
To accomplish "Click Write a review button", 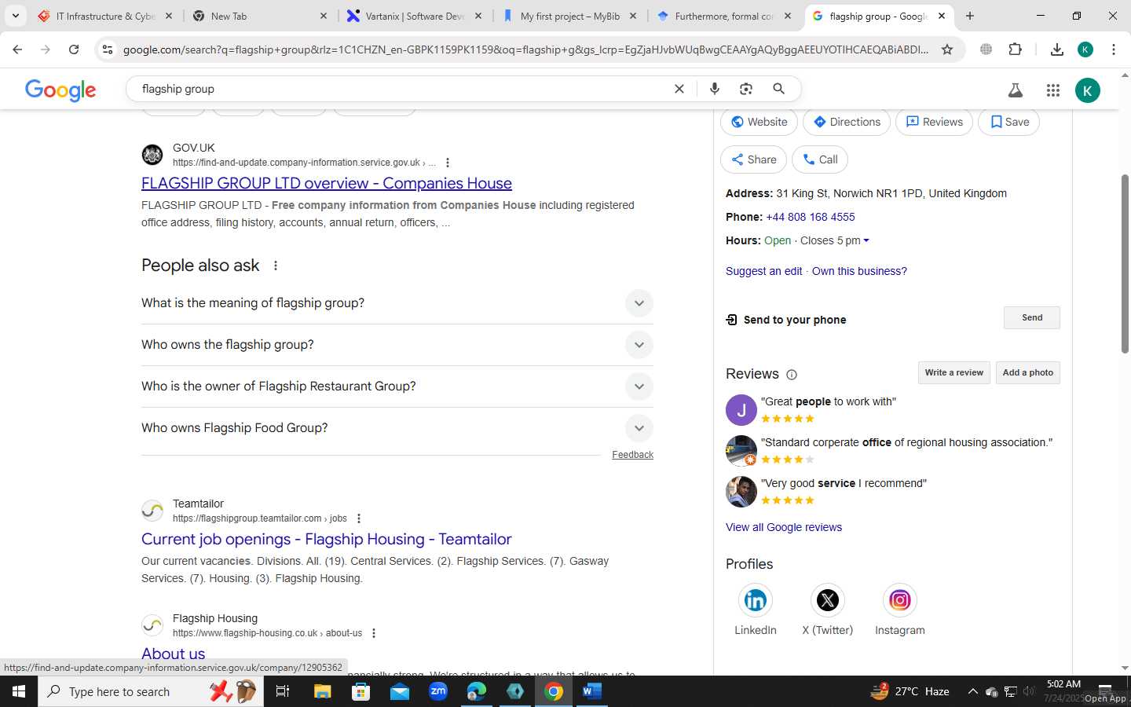I will pos(954,372).
